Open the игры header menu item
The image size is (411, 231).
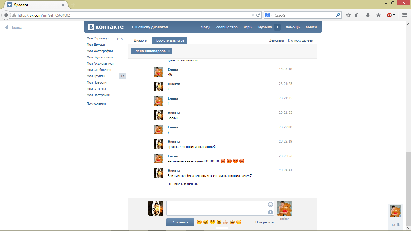click(x=248, y=27)
